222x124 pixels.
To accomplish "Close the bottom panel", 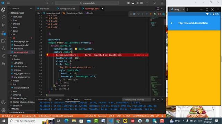I will pos(162,100).
